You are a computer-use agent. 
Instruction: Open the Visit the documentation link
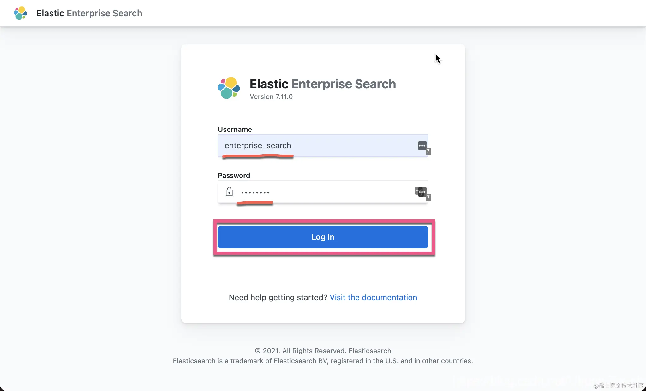[373, 297]
